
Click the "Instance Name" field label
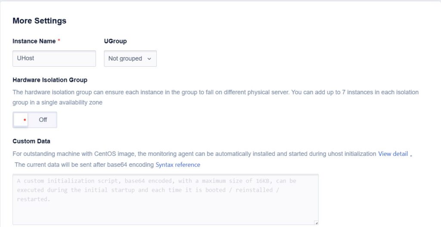pyautogui.click(x=34, y=41)
